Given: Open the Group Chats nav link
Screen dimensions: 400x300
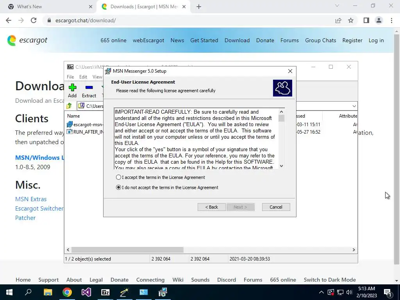Looking at the screenshot, I should coord(320,40).
